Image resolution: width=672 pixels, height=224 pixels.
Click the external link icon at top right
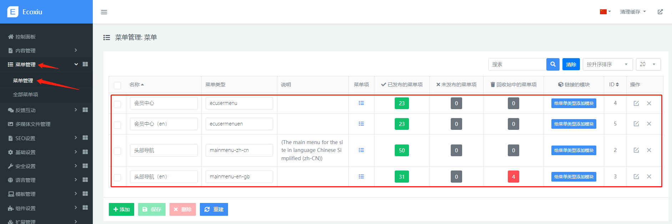point(660,12)
